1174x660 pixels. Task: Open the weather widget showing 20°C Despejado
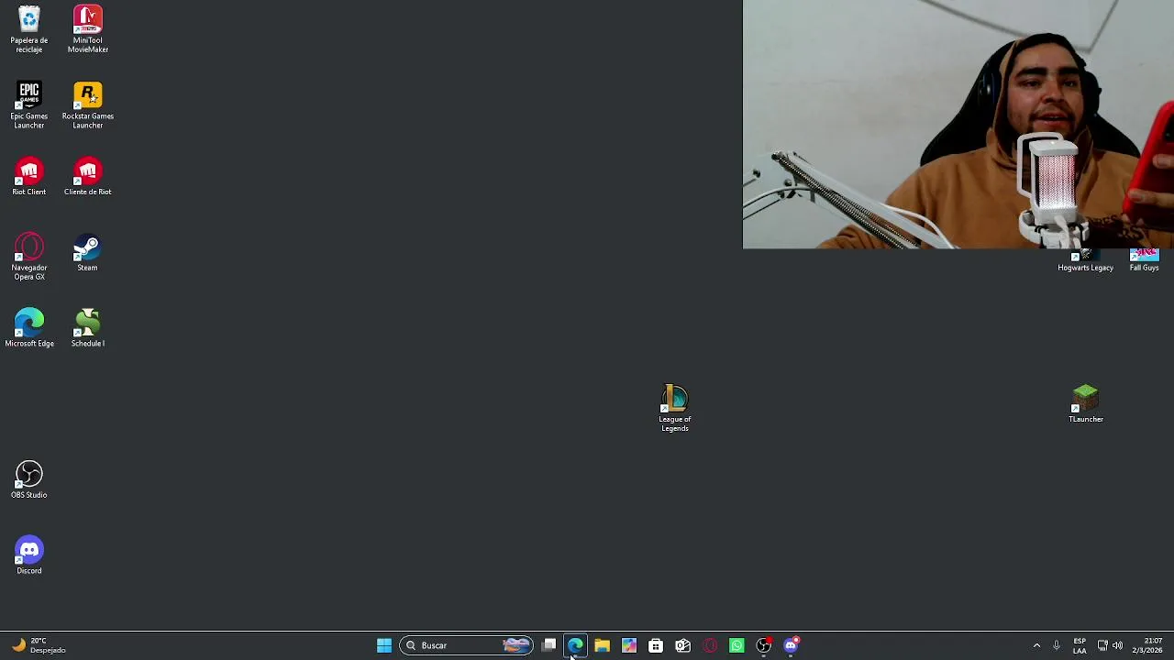point(39,645)
